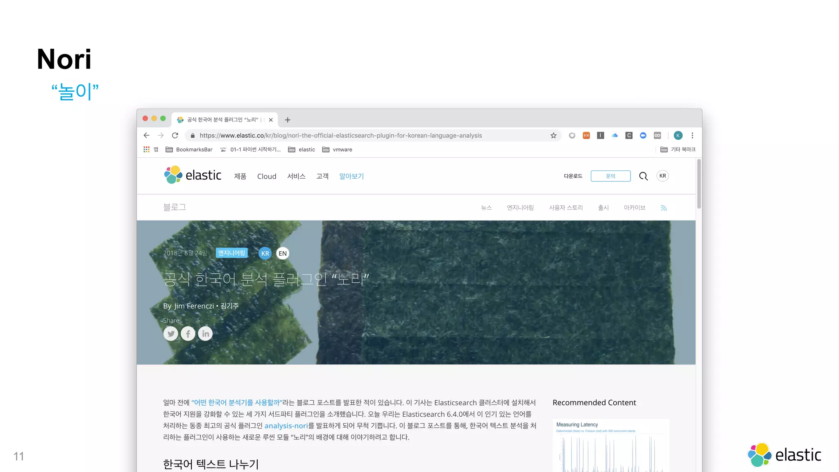Open author 김기주 link
The image size is (839, 472).
click(229, 306)
